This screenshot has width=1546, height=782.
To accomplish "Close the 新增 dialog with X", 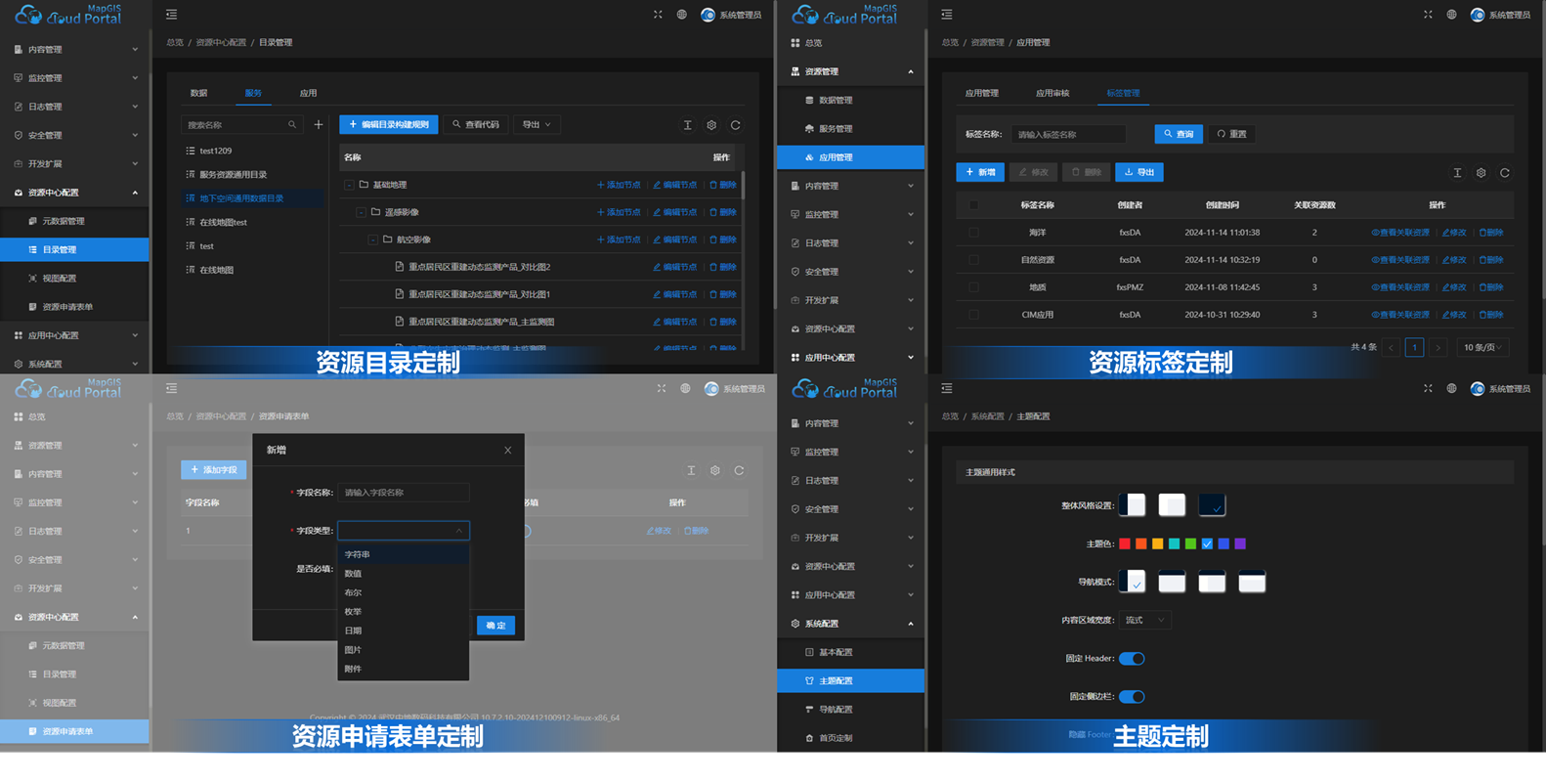I will 508,451.
